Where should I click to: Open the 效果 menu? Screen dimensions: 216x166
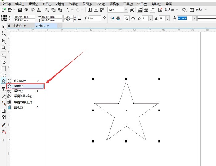pos(73,4)
